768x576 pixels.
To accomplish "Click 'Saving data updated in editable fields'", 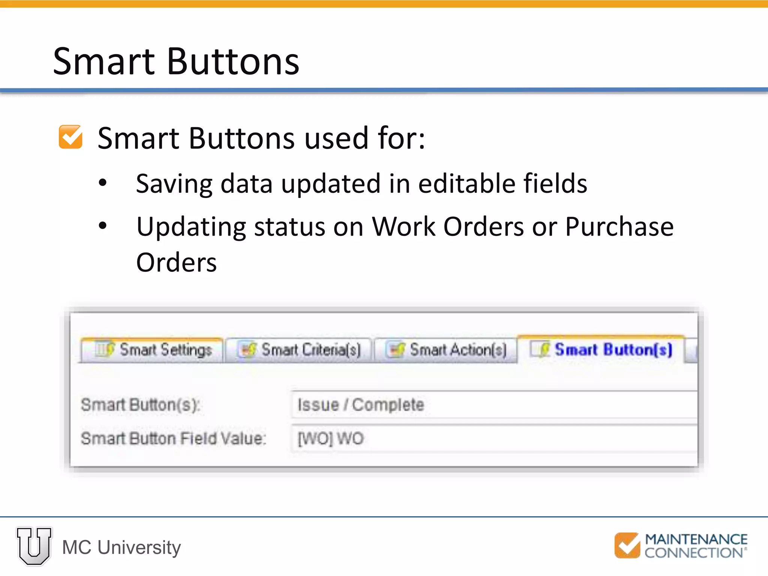I will tap(361, 183).
